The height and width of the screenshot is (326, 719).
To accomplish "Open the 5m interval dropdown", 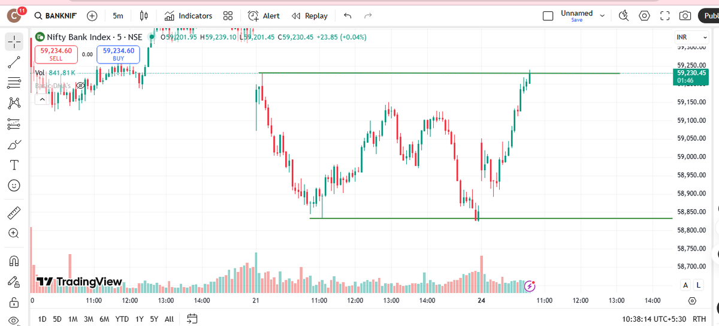I will [x=118, y=16].
